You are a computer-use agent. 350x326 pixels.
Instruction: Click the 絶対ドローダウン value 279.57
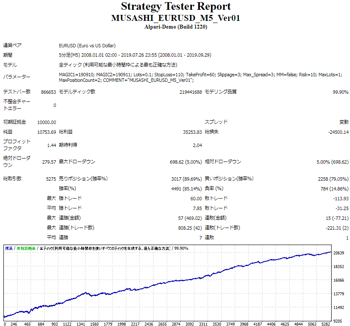[49, 162]
